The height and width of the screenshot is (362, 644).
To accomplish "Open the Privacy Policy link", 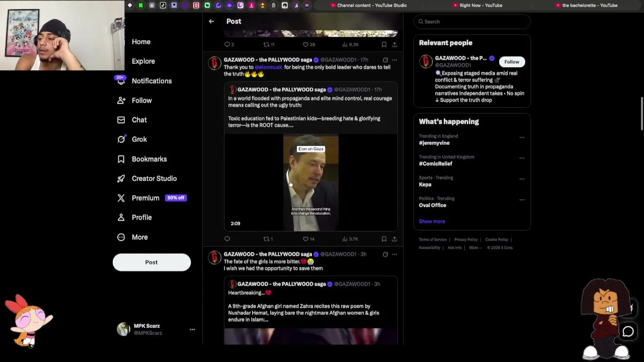I will click(466, 240).
